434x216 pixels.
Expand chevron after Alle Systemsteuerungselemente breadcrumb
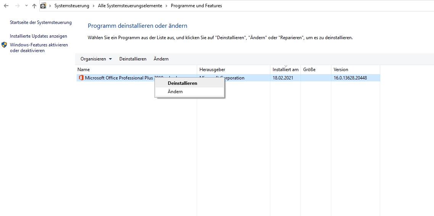[x=167, y=6]
